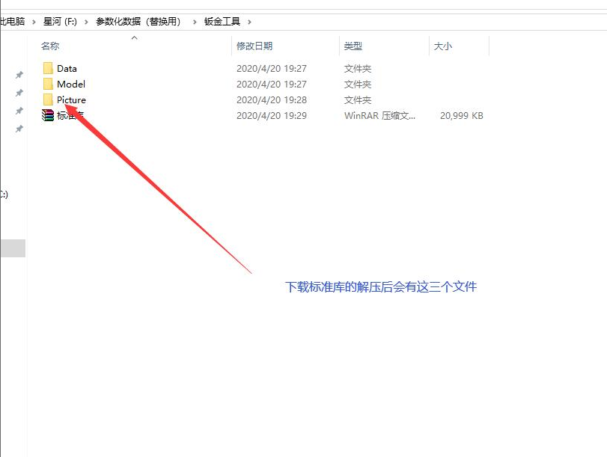The width and height of the screenshot is (607, 457).
Task: Select the WinRAR 压缩文件 type cell
Action: click(x=379, y=116)
